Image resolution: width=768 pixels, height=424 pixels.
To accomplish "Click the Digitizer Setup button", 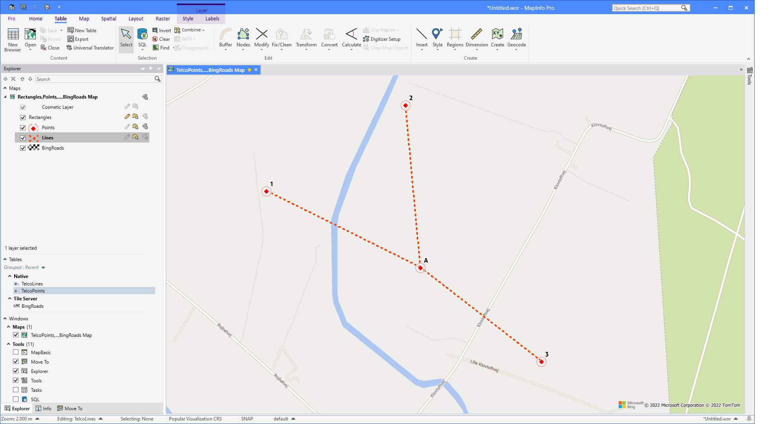I will pos(381,39).
